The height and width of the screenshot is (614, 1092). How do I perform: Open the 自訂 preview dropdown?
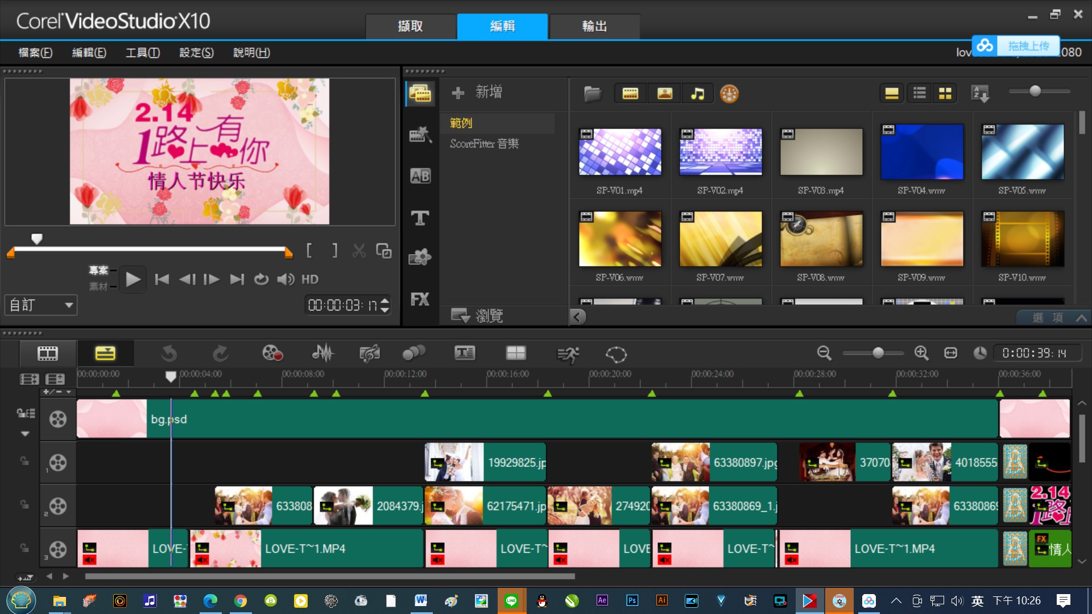[41, 305]
